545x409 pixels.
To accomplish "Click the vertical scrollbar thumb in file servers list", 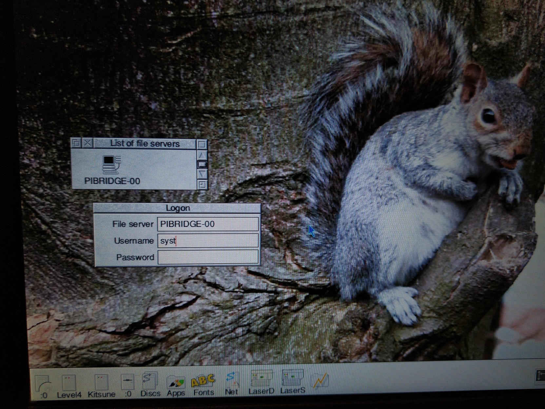I will [202, 164].
